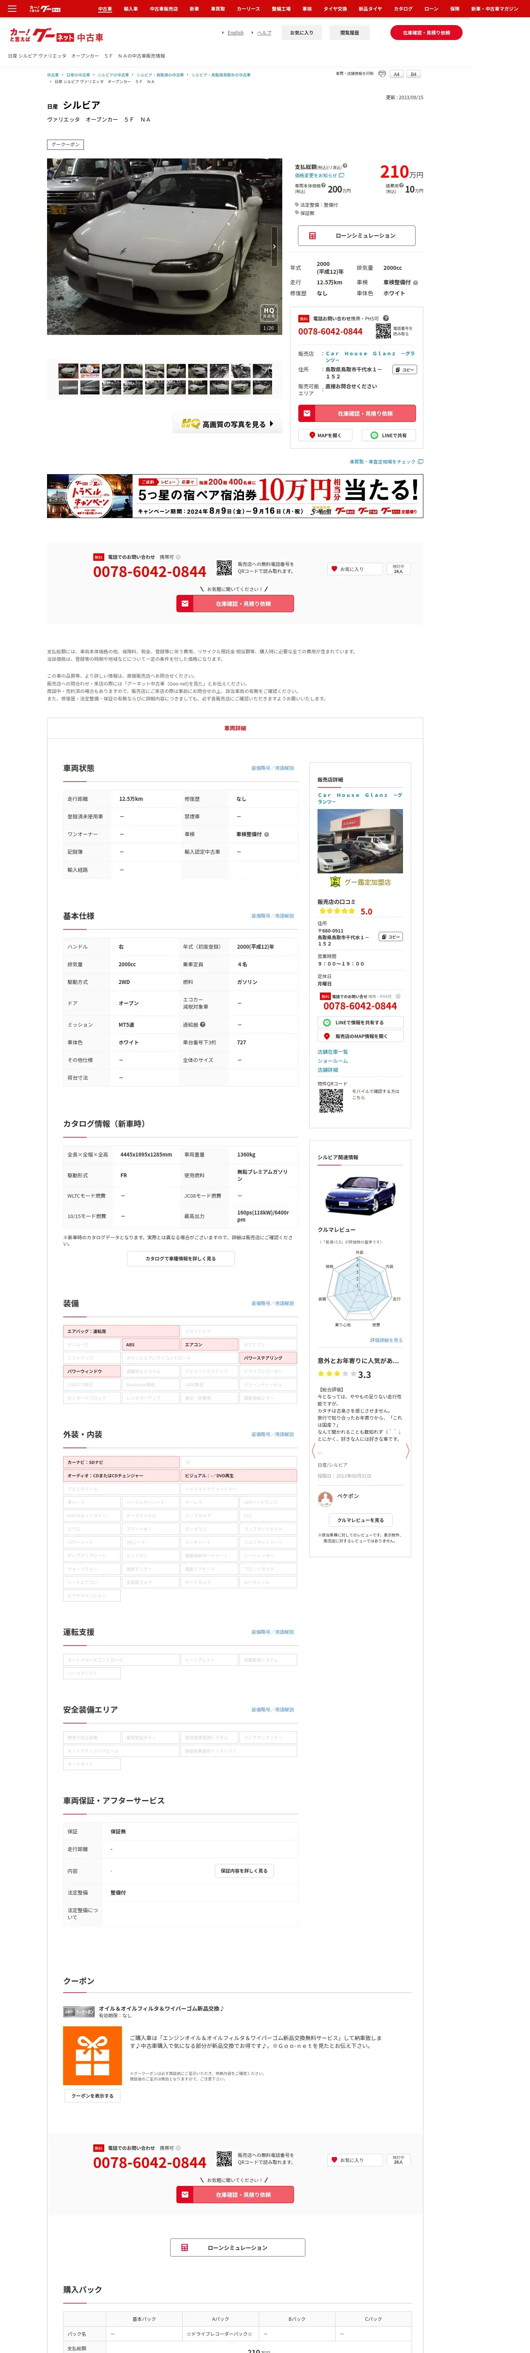Screen dimensions: 530x2353
Task: Show next photo with right arrow
Action: coord(274,247)
